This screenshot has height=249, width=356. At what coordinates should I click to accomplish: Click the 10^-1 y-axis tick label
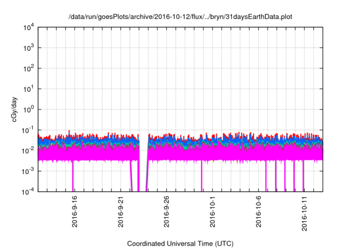click(27, 130)
